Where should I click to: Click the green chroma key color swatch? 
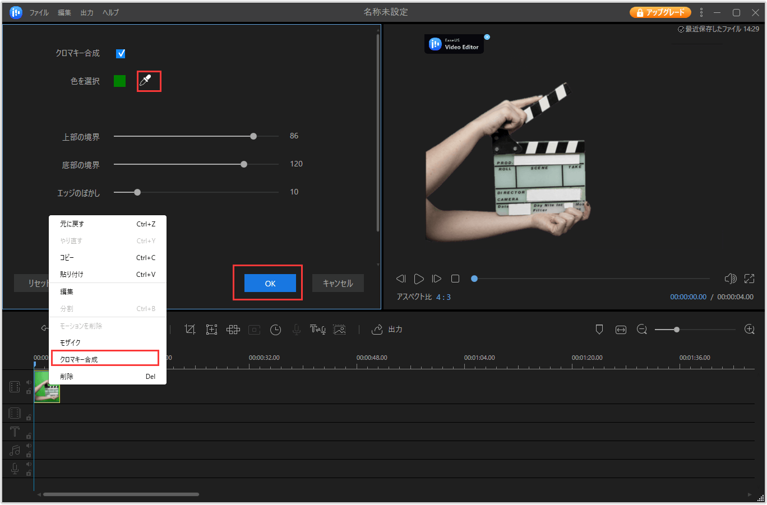(x=119, y=81)
